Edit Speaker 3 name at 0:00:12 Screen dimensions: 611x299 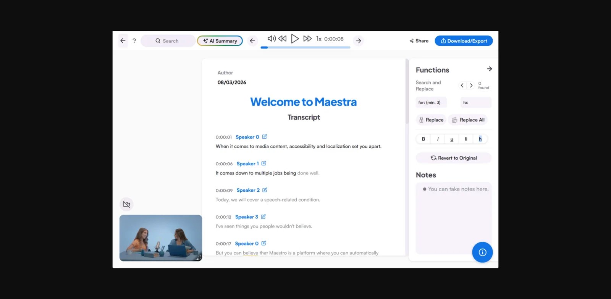point(263,217)
